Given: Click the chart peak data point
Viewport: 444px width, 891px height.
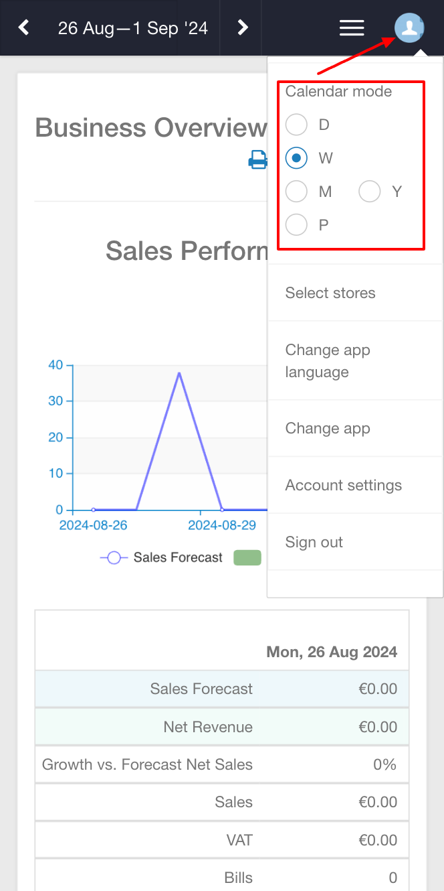Looking at the screenshot, I should click(179, 372).
